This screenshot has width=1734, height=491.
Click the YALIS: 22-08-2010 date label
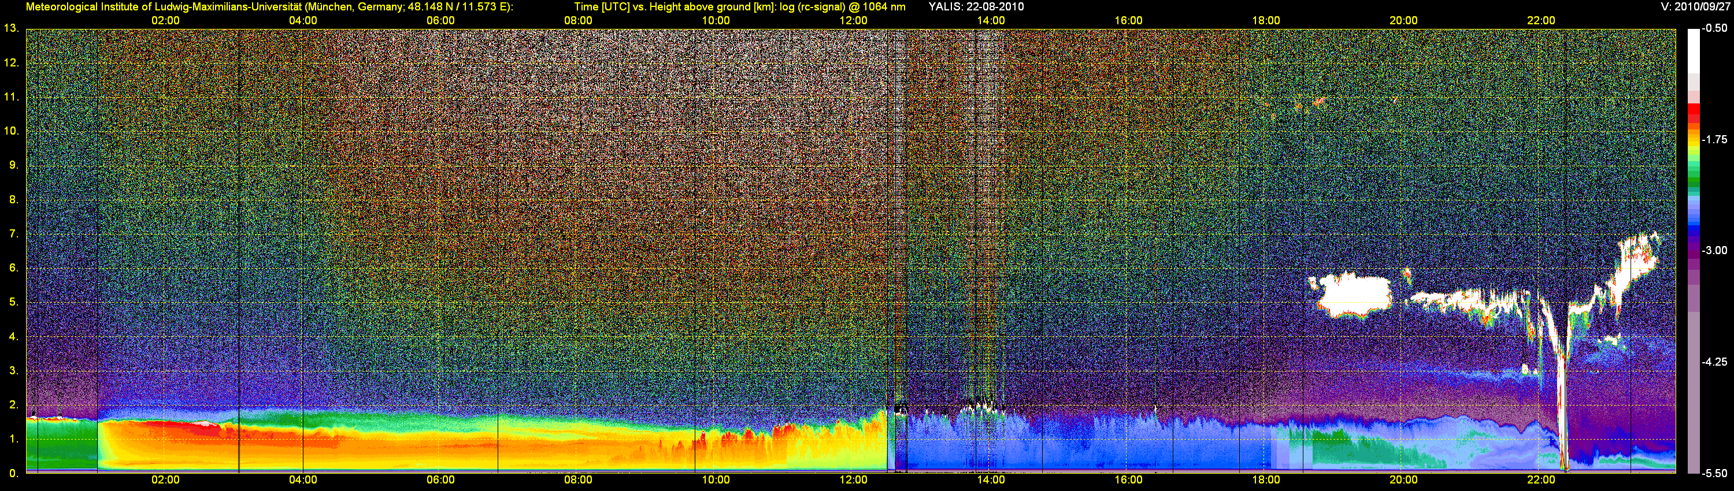976,7
